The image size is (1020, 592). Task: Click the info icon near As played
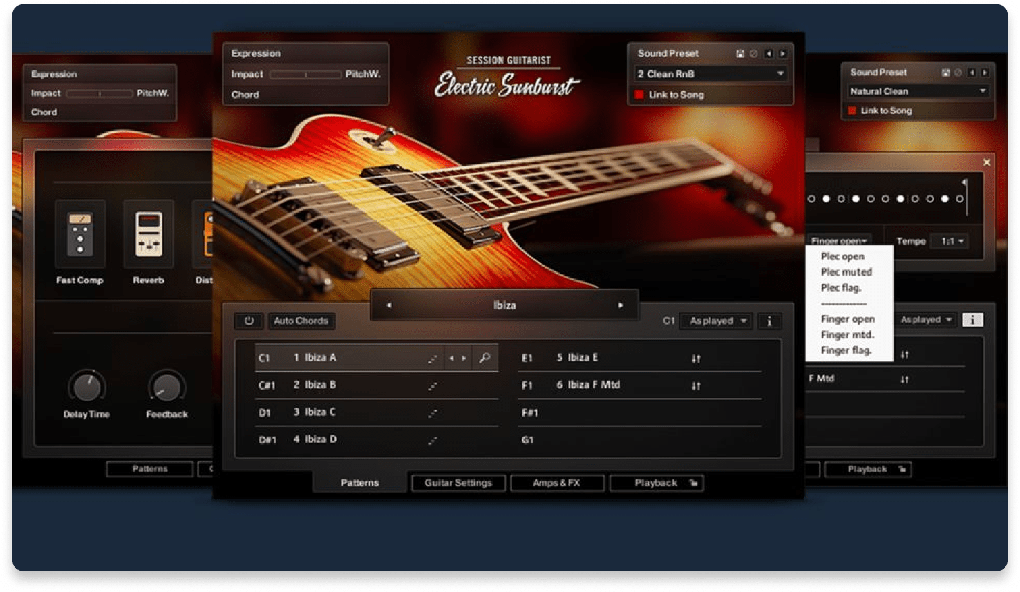769,321
